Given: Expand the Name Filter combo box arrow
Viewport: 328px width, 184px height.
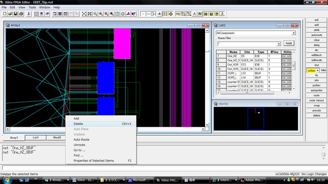Looking at the screenshot, I should click(279, 44).
